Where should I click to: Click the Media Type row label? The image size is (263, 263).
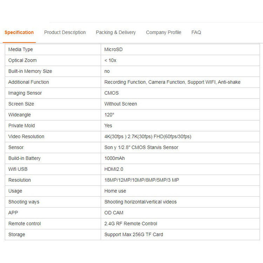[21, 49]
